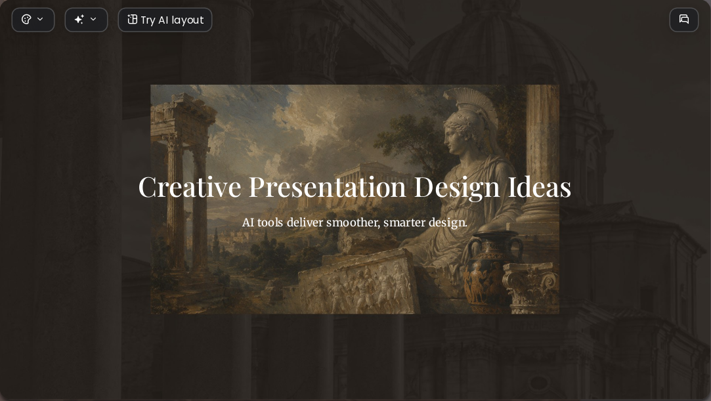
Task: Open the theme palette icon menu
Action: tap(26, 20)
